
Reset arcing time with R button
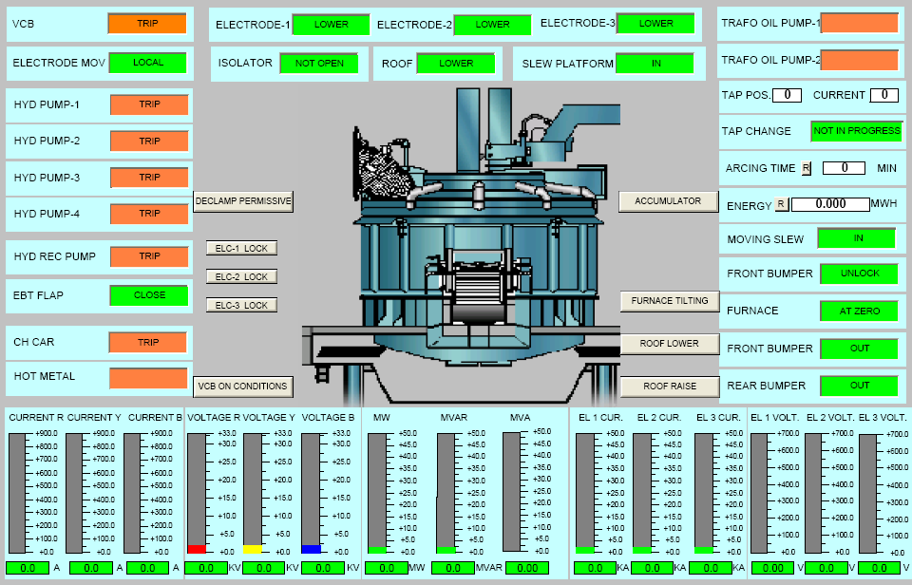807,168
